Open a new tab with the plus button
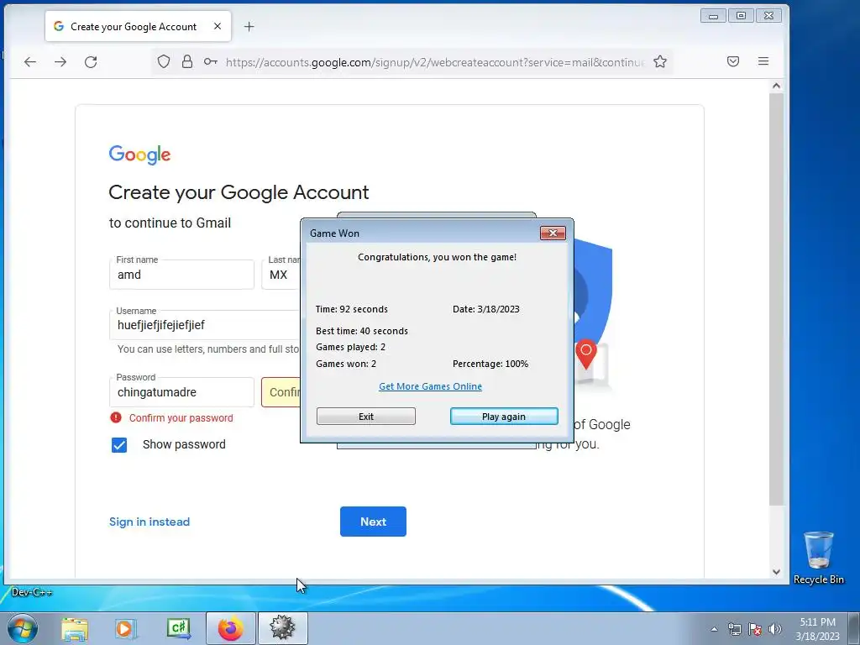Viewport: 860px width, 645px height. (249, 26)
